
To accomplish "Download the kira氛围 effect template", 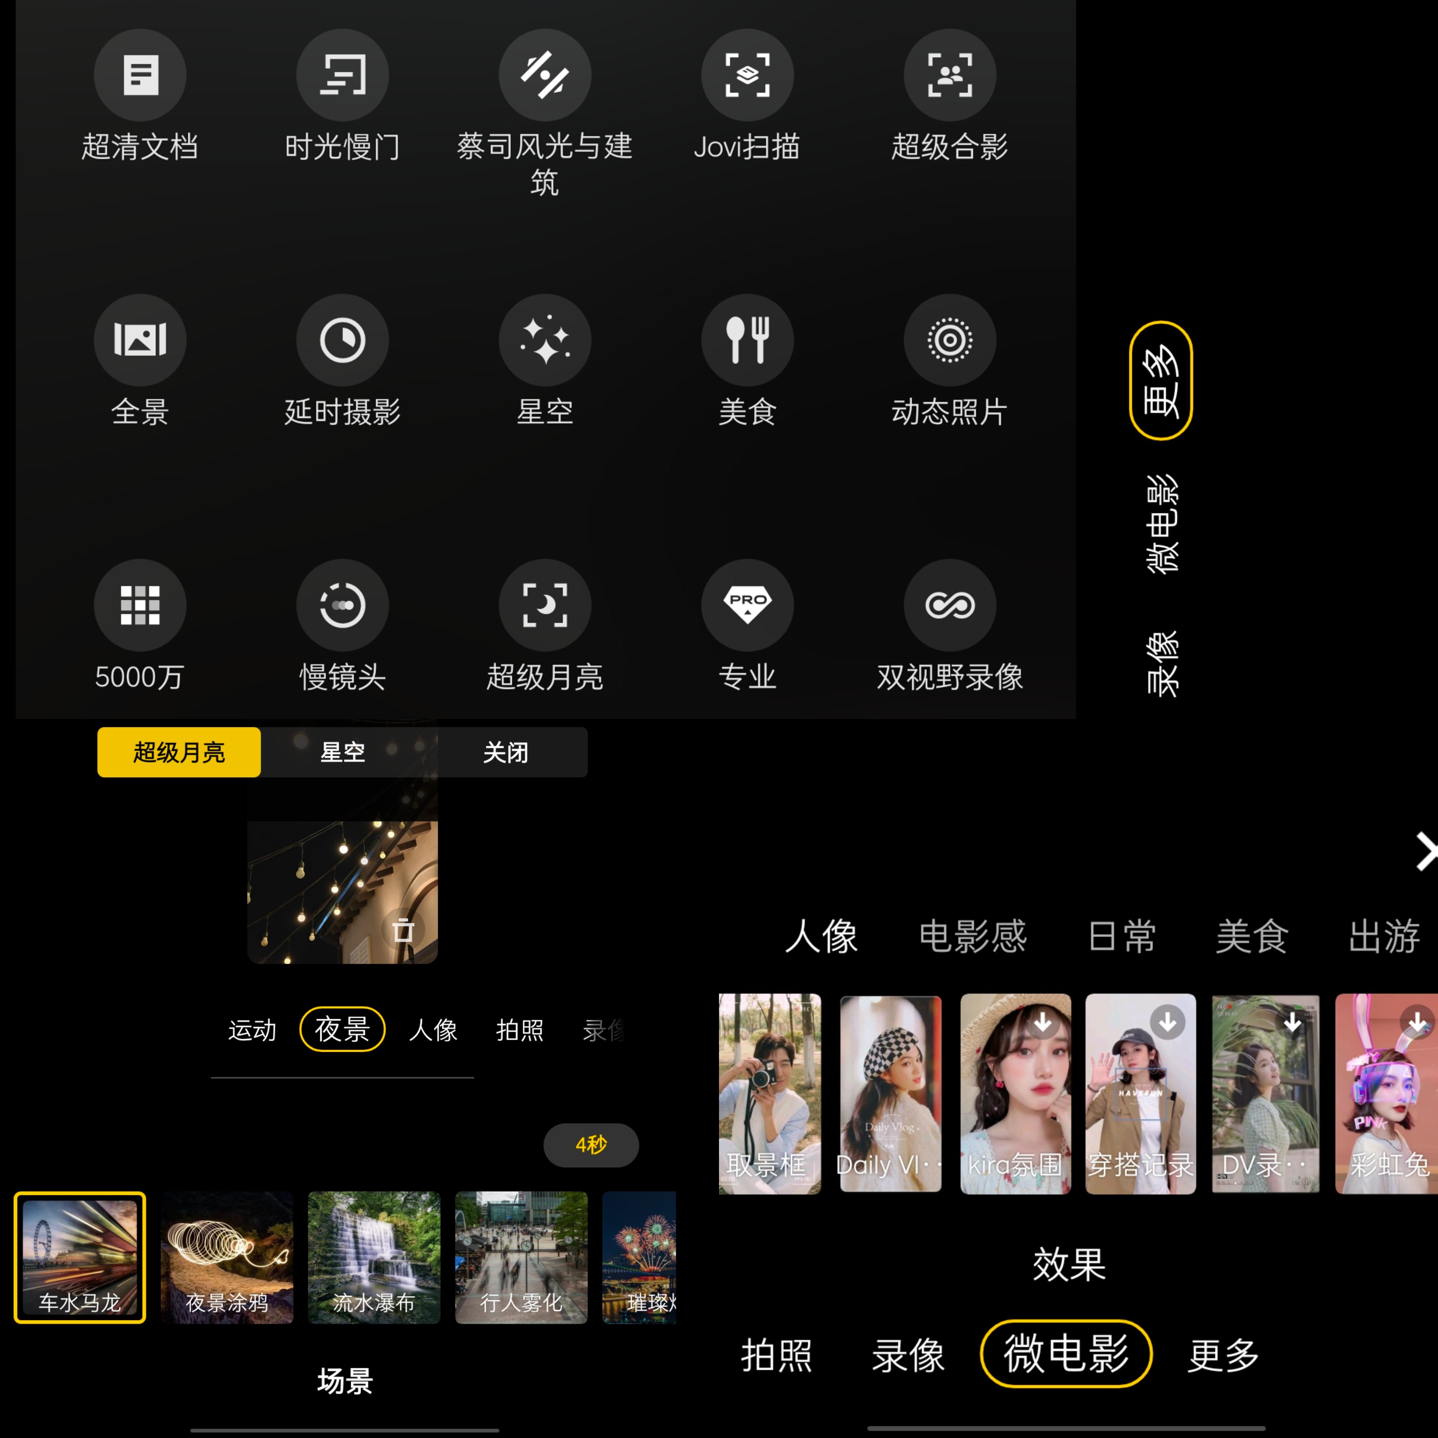I will 1042,1023.
